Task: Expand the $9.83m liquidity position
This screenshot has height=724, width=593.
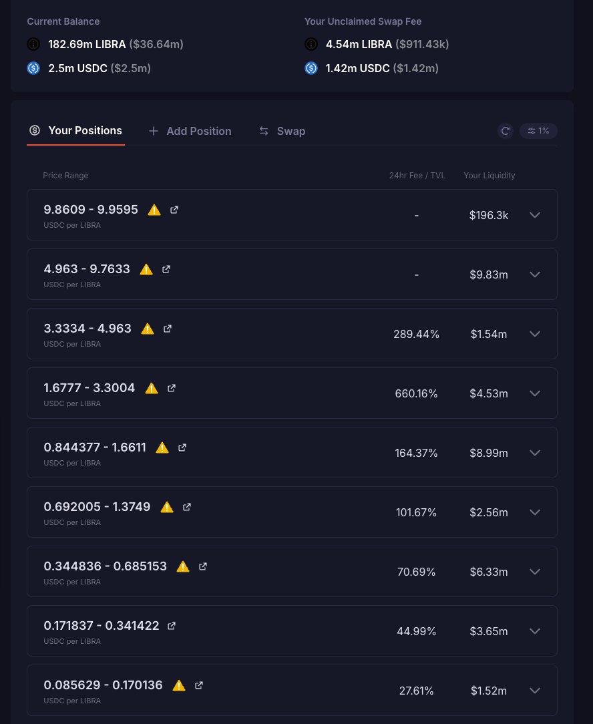Action: coord(535,275)
